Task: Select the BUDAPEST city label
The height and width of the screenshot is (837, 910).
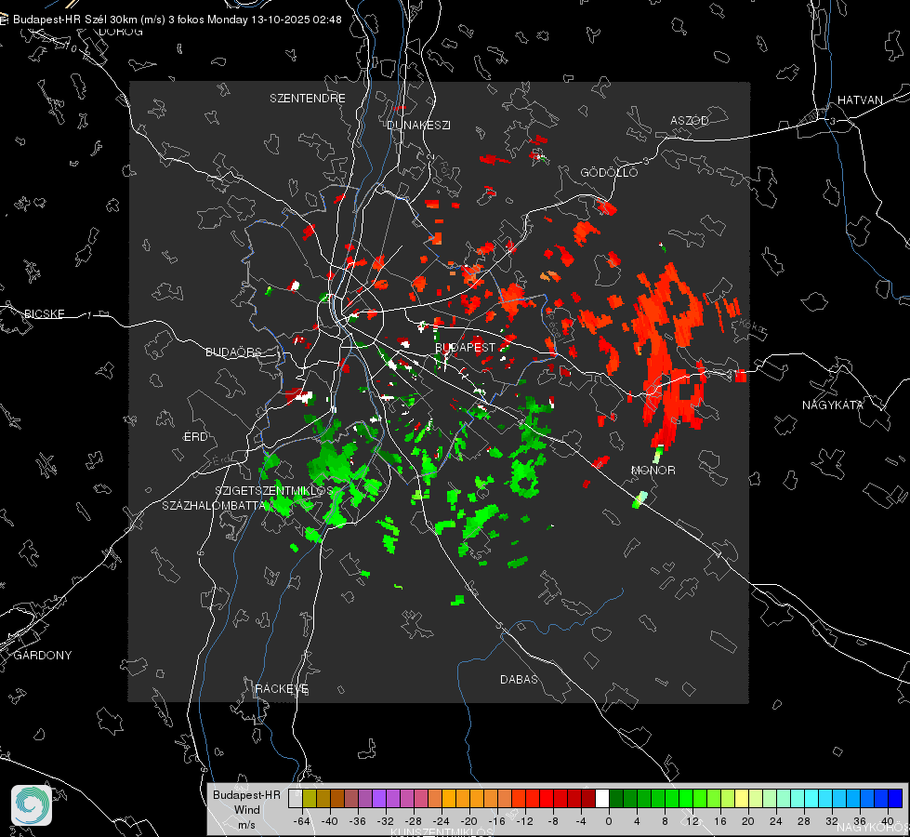Action: [466, 347]
